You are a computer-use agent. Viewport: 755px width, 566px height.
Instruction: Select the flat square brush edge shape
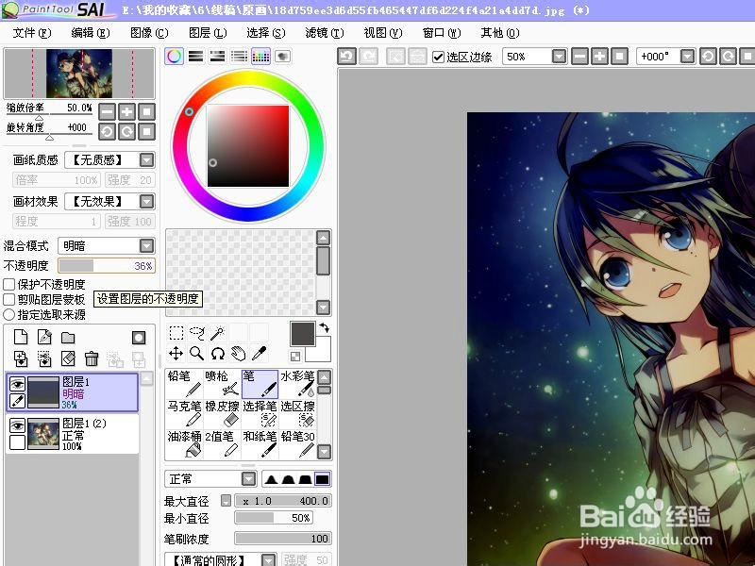point(322,479)
